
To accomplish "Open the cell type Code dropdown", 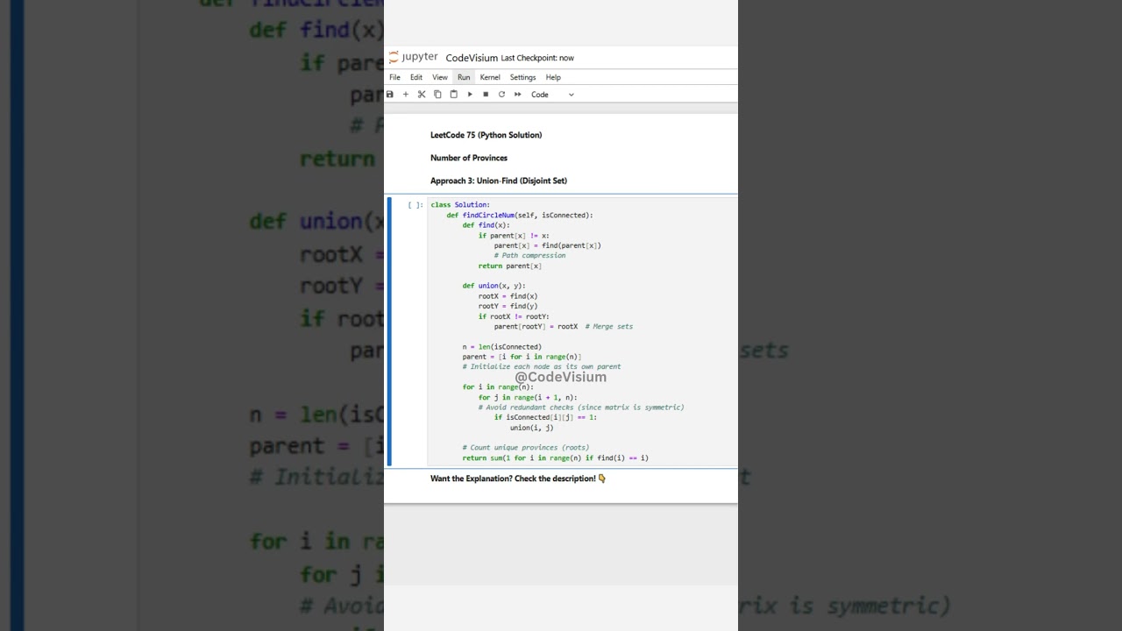I will [552, 95].
